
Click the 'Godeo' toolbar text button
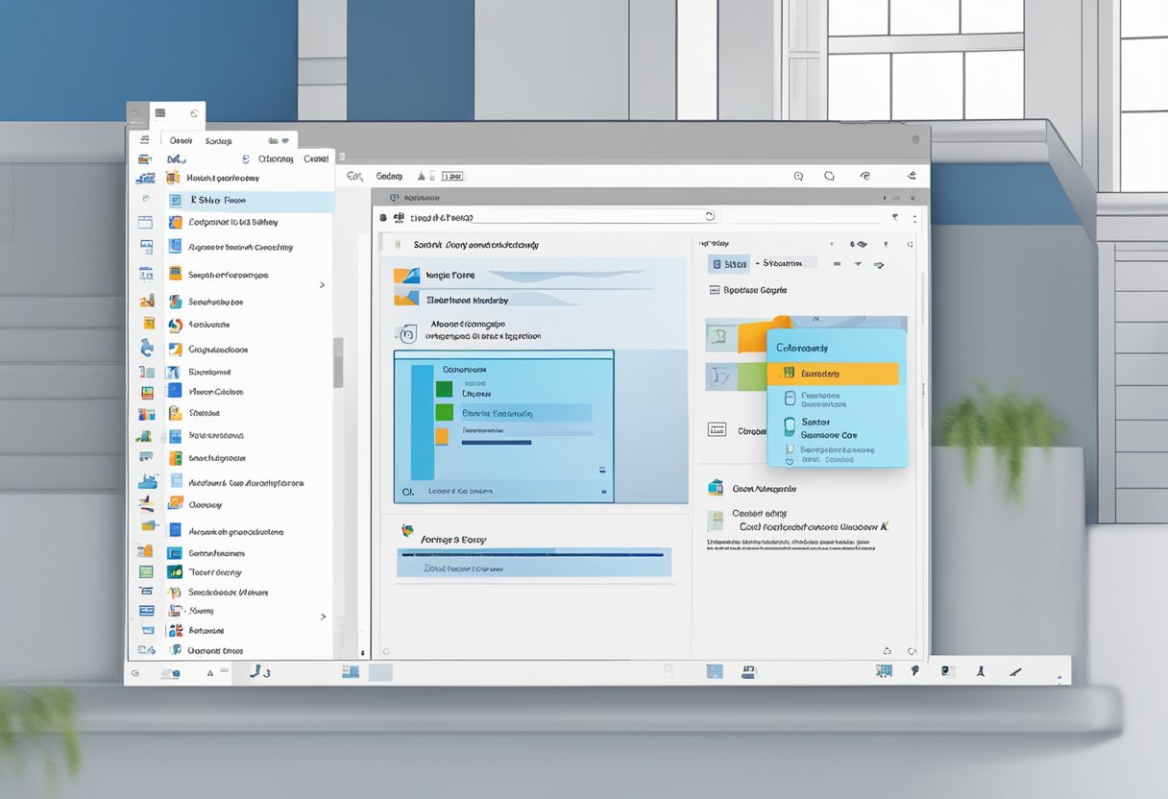(389, 177)
